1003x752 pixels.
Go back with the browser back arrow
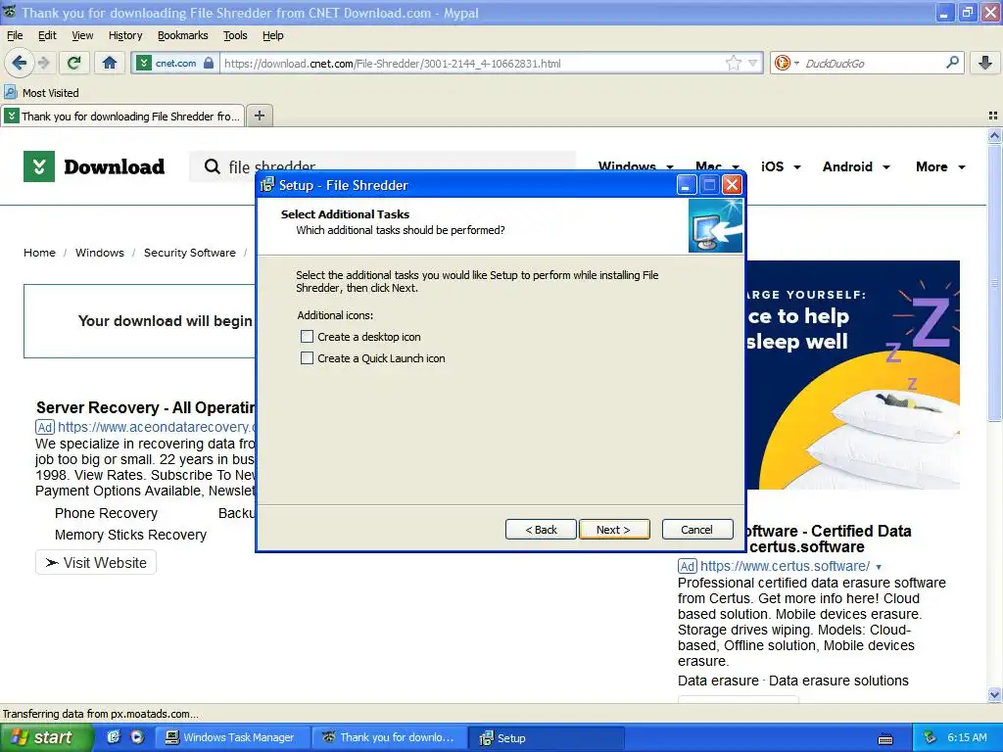19,63
